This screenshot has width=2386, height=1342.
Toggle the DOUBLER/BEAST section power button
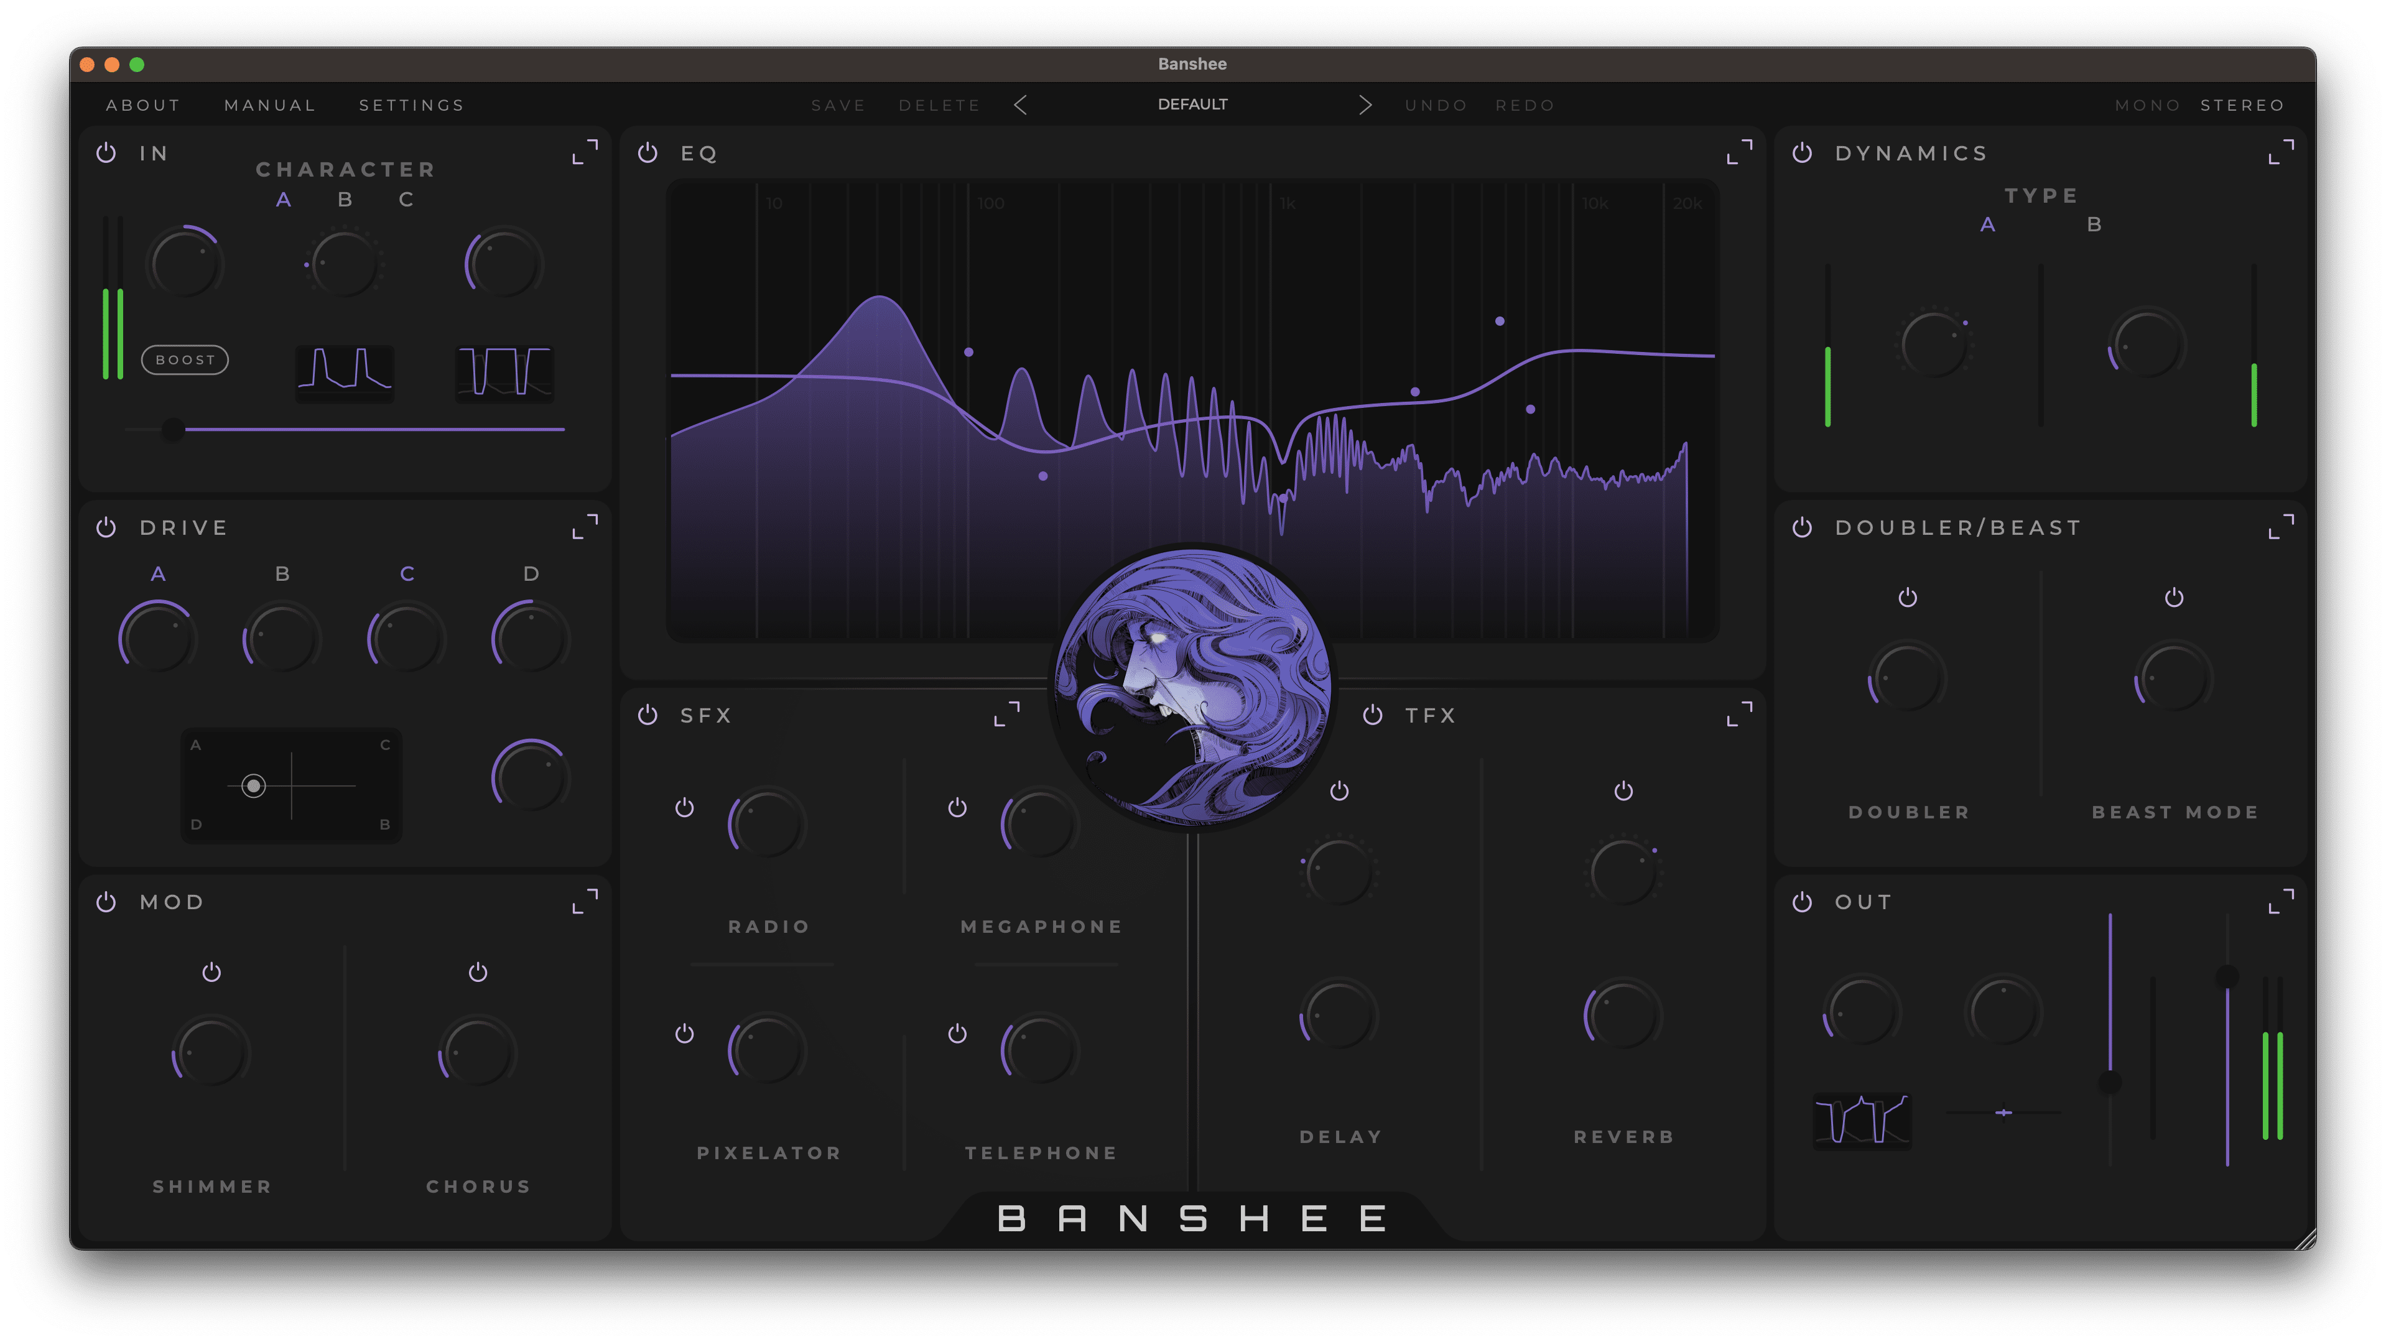click(x=1801, y=527)
